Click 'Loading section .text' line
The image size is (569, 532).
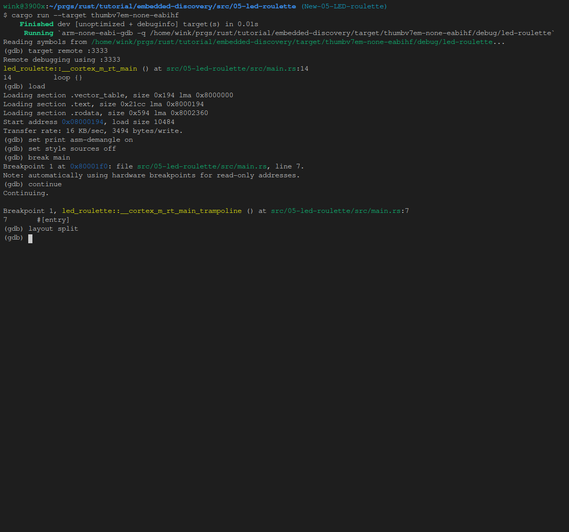[104, 104]
